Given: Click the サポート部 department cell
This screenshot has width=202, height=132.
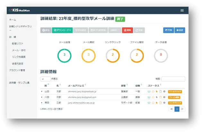Looking at the screenshot, I should 127,103.
